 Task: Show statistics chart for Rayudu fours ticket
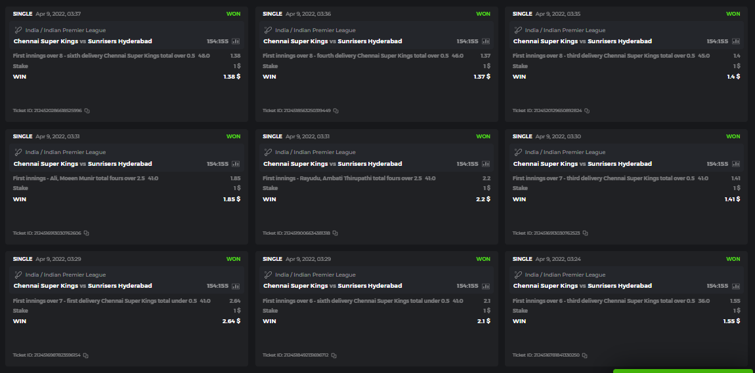486,164
